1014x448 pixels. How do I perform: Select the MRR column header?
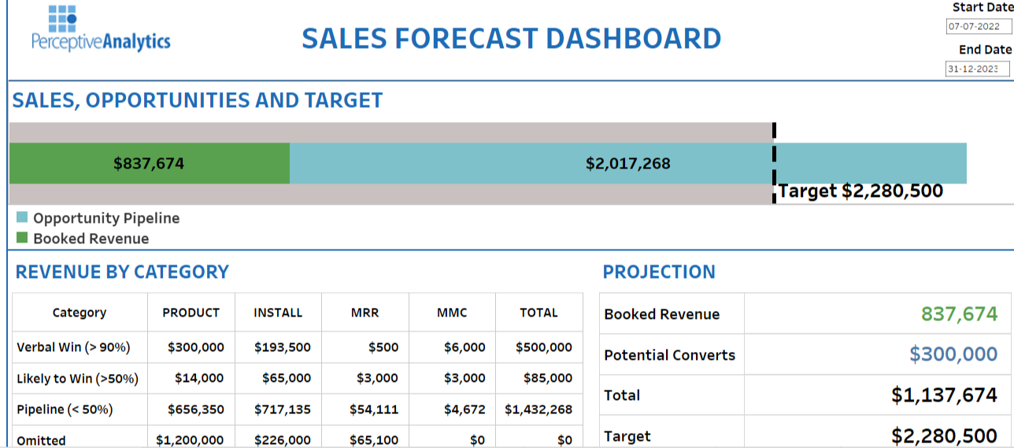pos(365,313)
